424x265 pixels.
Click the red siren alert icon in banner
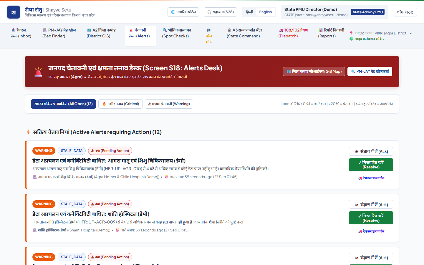click(38, 72)
